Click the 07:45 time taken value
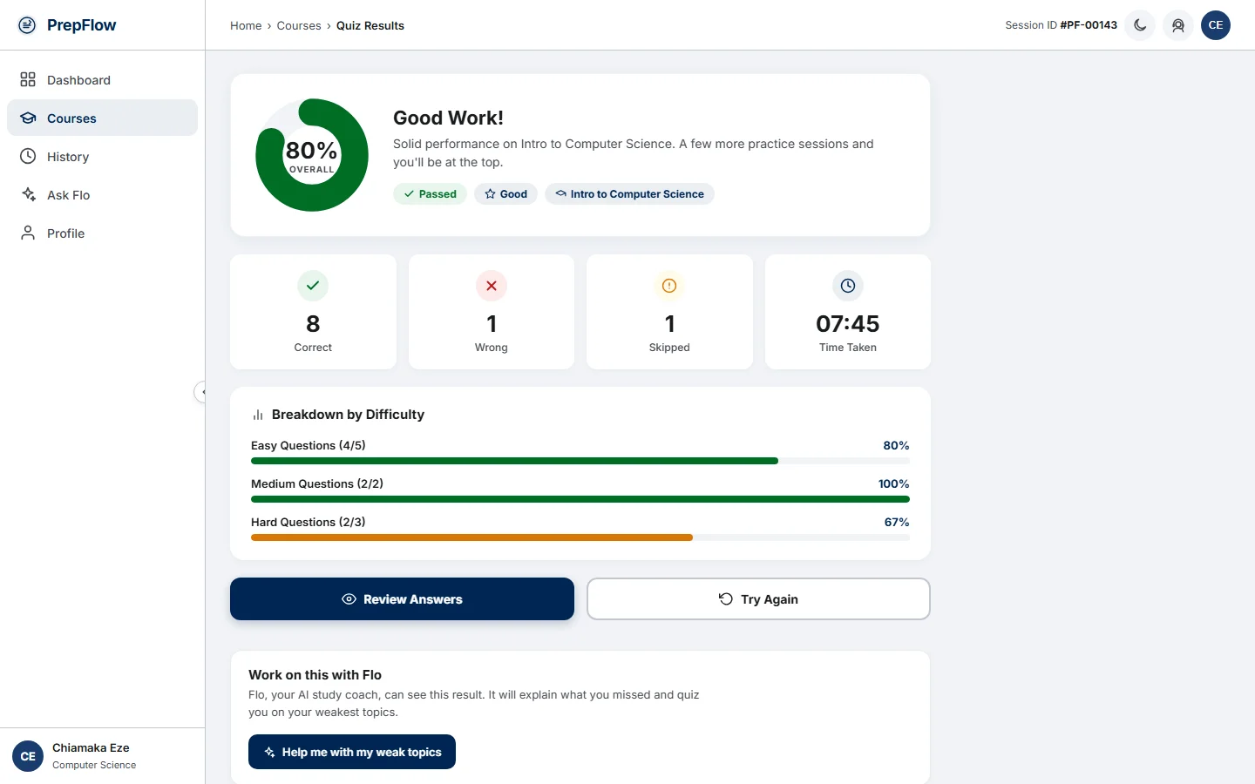Screen dimensions: 1255x784 848,324
